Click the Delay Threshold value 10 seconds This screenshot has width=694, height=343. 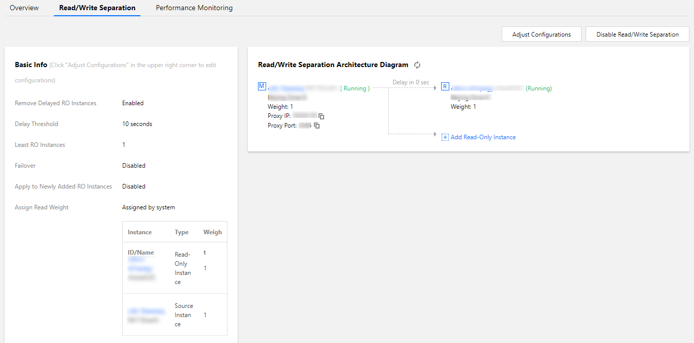(137, 124)
